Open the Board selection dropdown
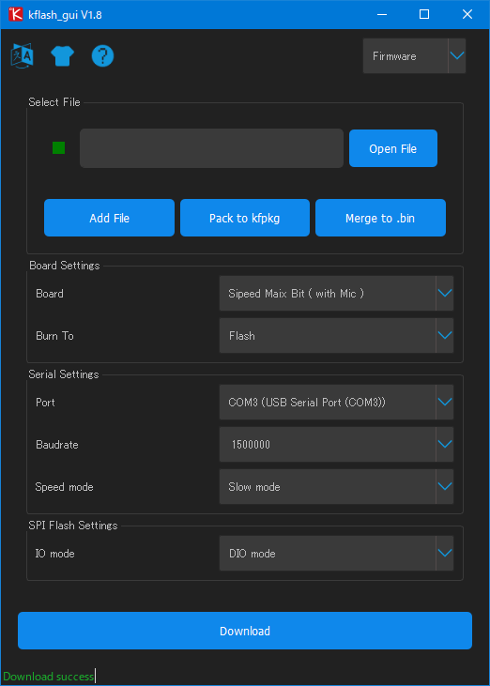Screen dimensions: 490x686 [x=336, y=293]
